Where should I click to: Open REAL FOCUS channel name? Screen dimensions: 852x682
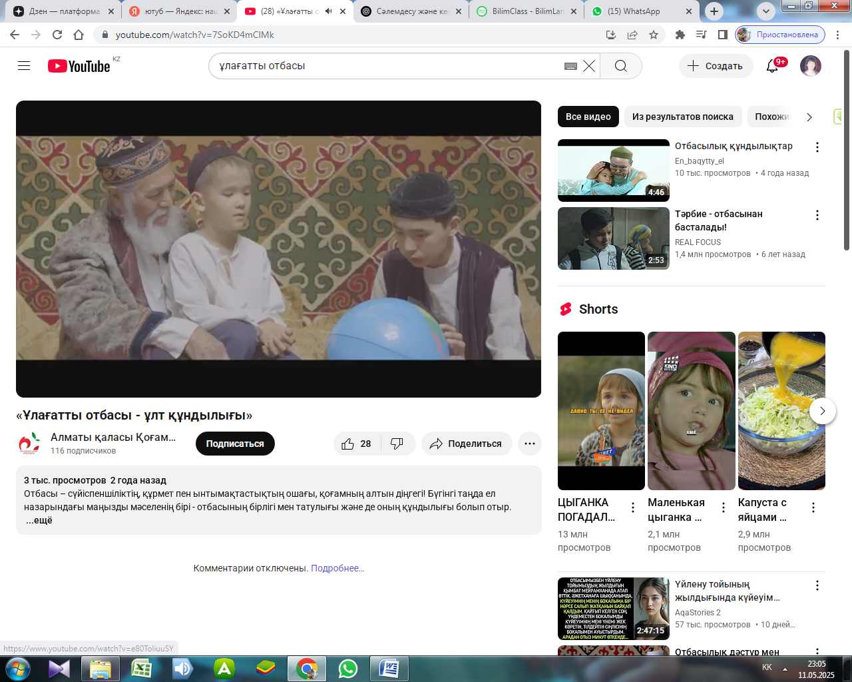point(698,242)
